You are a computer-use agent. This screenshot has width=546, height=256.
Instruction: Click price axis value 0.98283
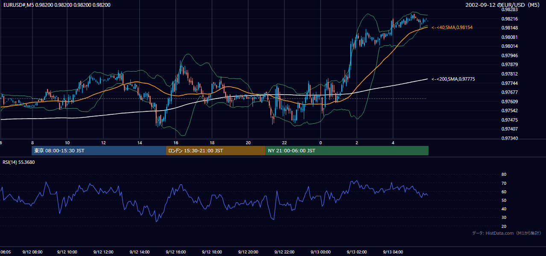pos(509,9)
